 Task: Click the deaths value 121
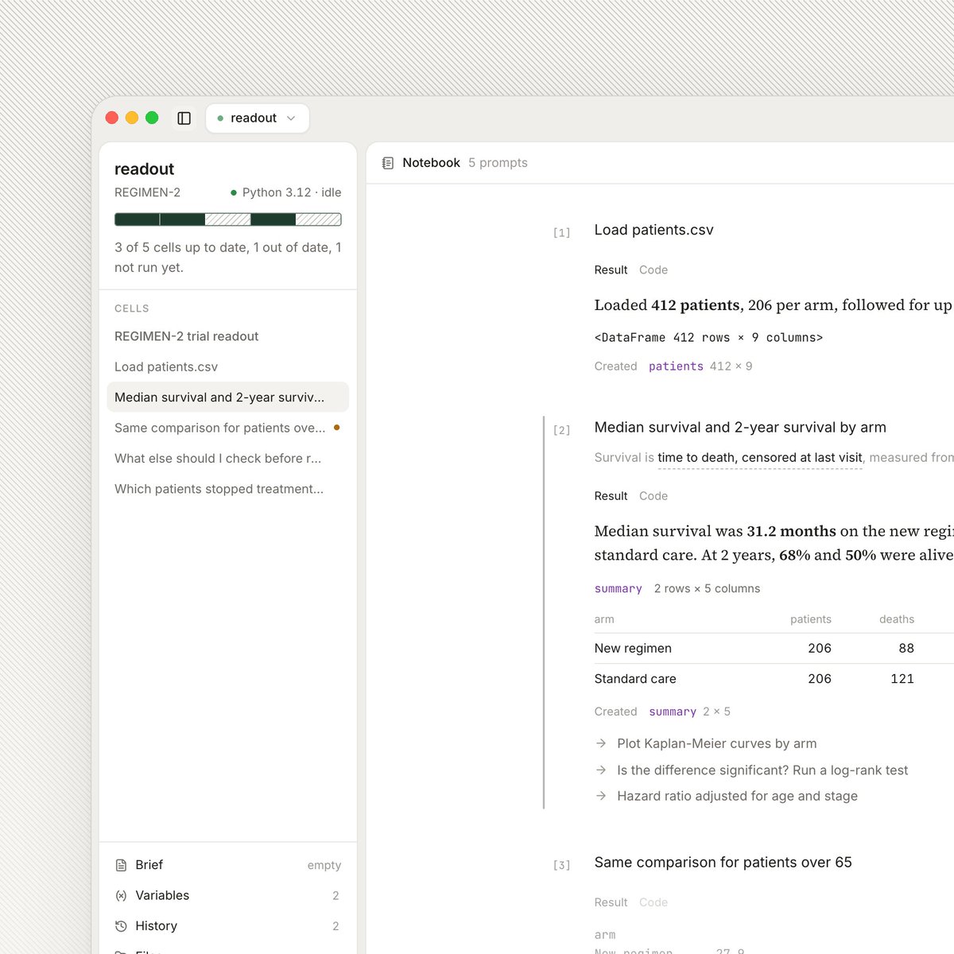(x=902, y=679)
